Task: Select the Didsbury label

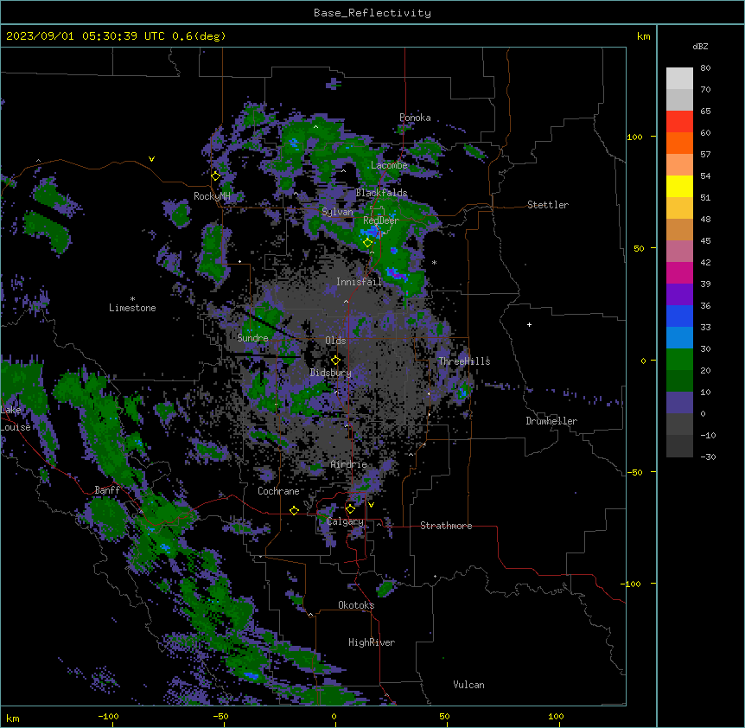Action: pyautogui.click(x=331, y=373)
